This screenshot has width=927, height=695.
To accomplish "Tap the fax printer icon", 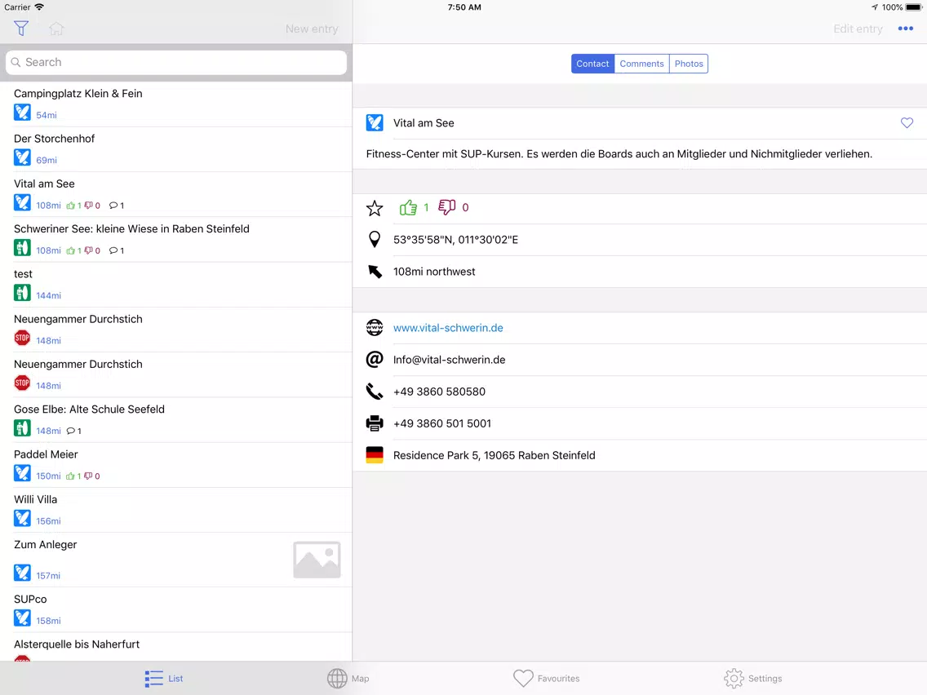I will 375,423.
